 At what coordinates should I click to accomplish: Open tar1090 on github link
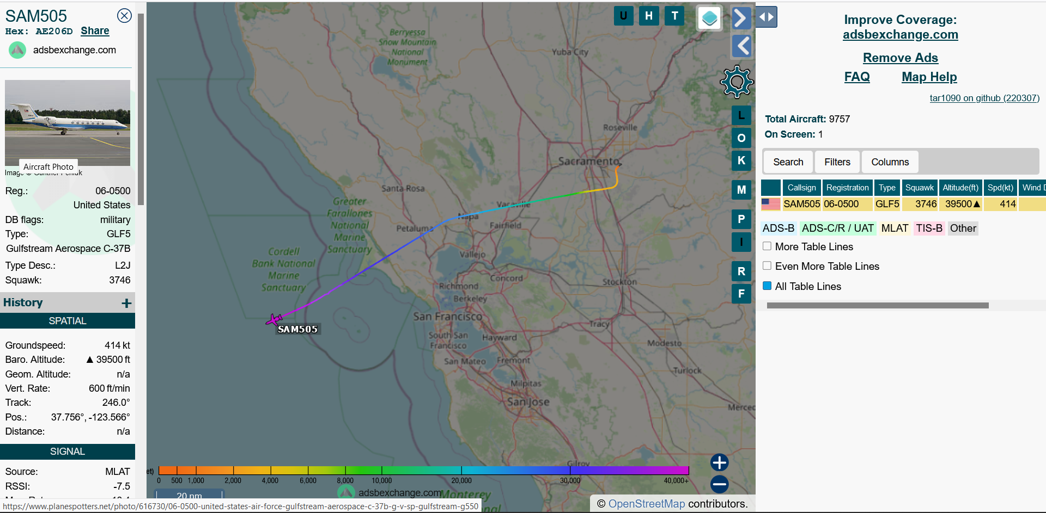(984, 98)
